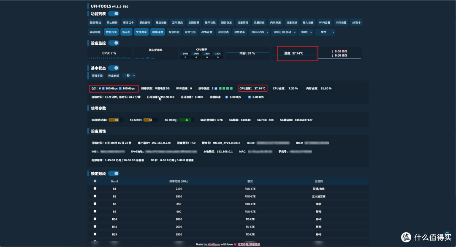Click the download icon before 500Mbps
The image size is (456, 247).
pos(103,88)
